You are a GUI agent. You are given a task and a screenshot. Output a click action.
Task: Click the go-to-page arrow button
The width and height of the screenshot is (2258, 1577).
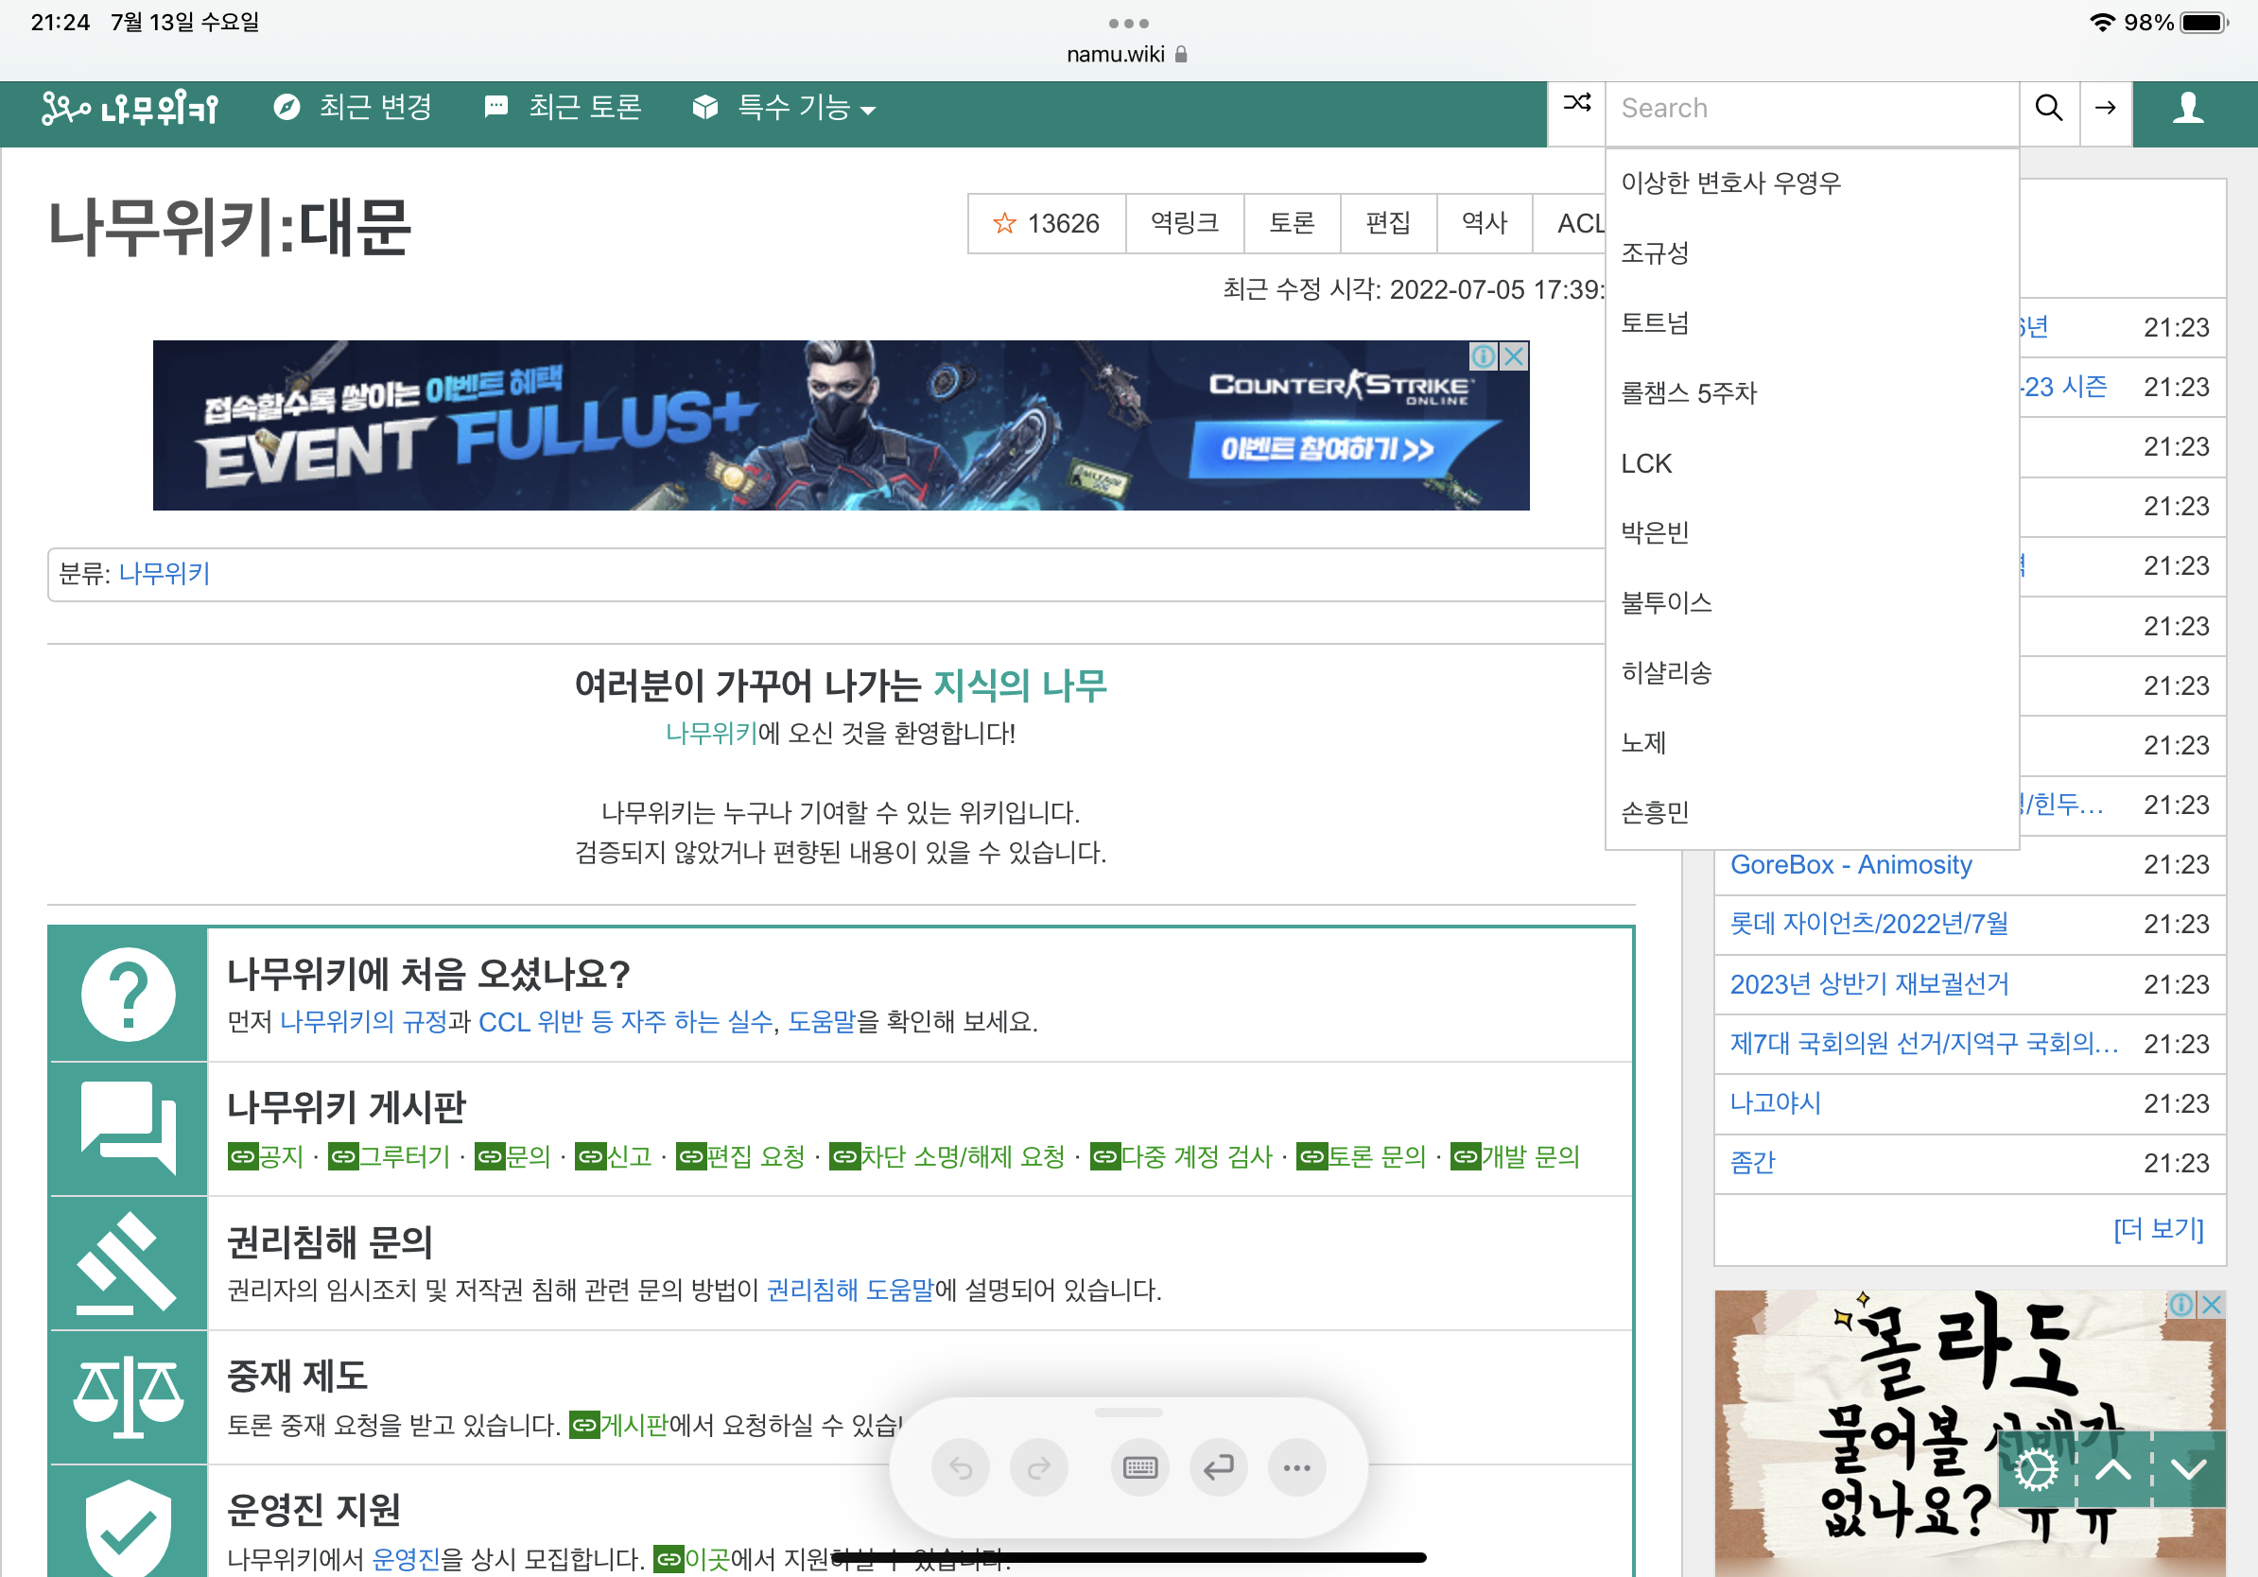point(2105,107)
